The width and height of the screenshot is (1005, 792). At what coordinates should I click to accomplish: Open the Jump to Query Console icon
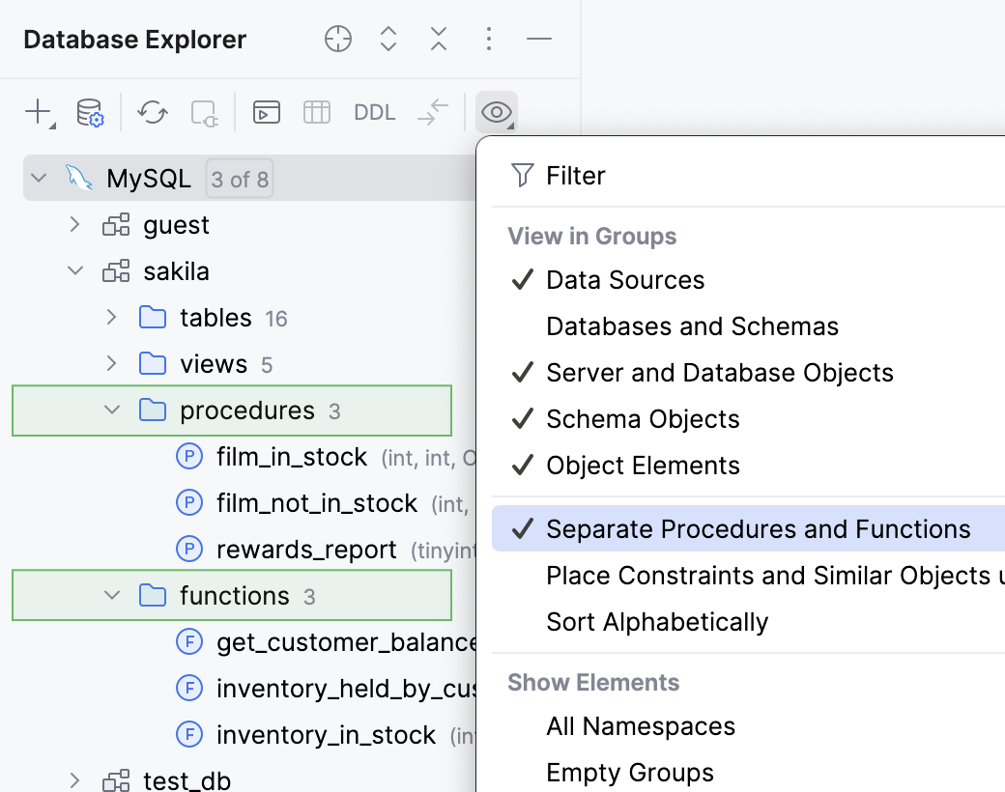pyautogui.click(x=266, y=112)
